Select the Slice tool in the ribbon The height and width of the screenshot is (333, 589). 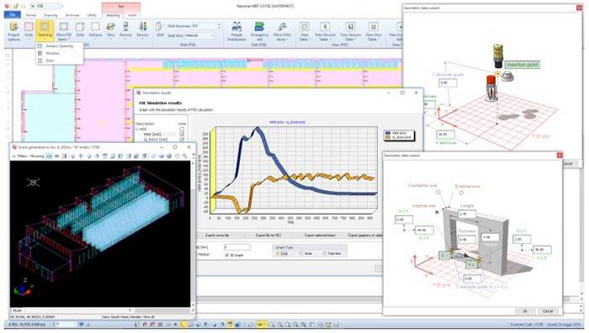pos(111,30)
